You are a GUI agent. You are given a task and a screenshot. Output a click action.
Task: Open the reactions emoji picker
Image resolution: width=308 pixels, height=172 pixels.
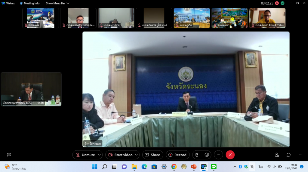point(207,155)
